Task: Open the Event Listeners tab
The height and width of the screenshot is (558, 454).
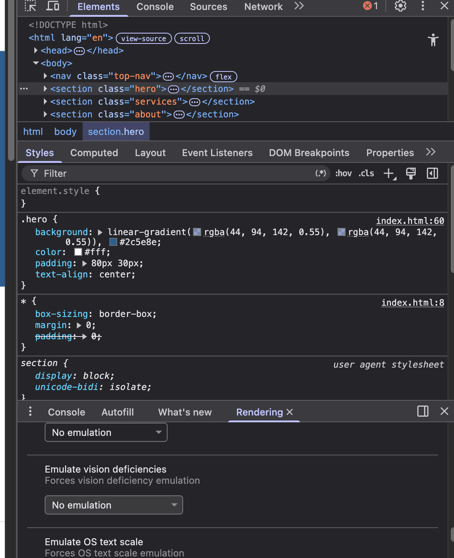Action: (217, 153)
